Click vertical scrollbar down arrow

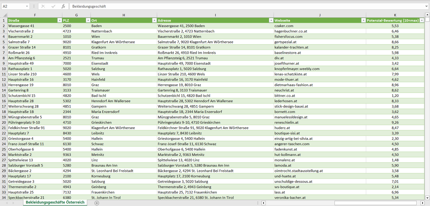click(427, 197)
